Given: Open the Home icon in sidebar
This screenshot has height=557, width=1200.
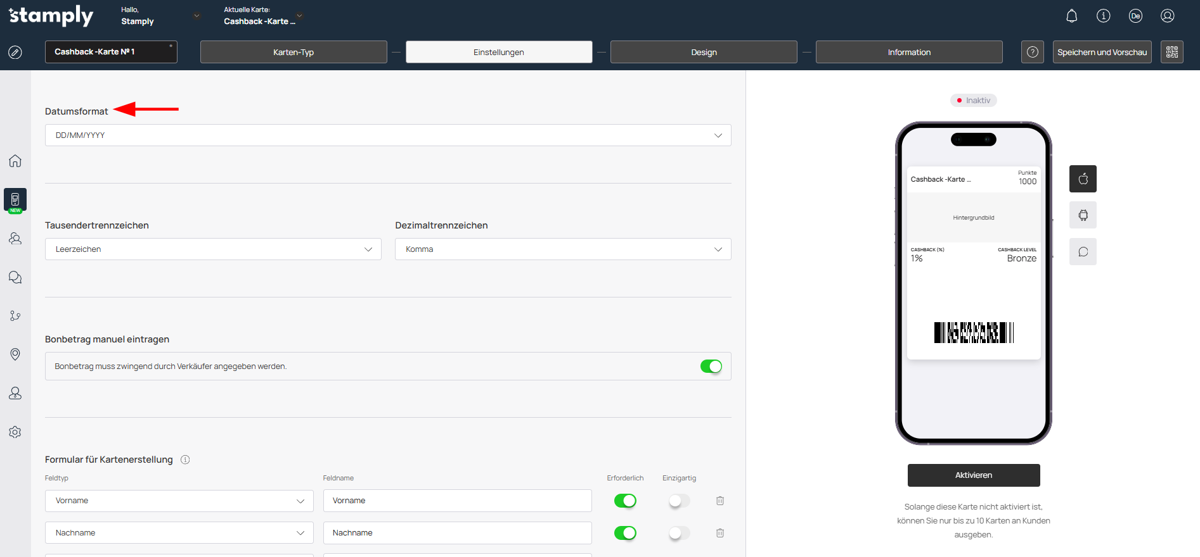Looking at the screenshot, I should tap(15, 161).
